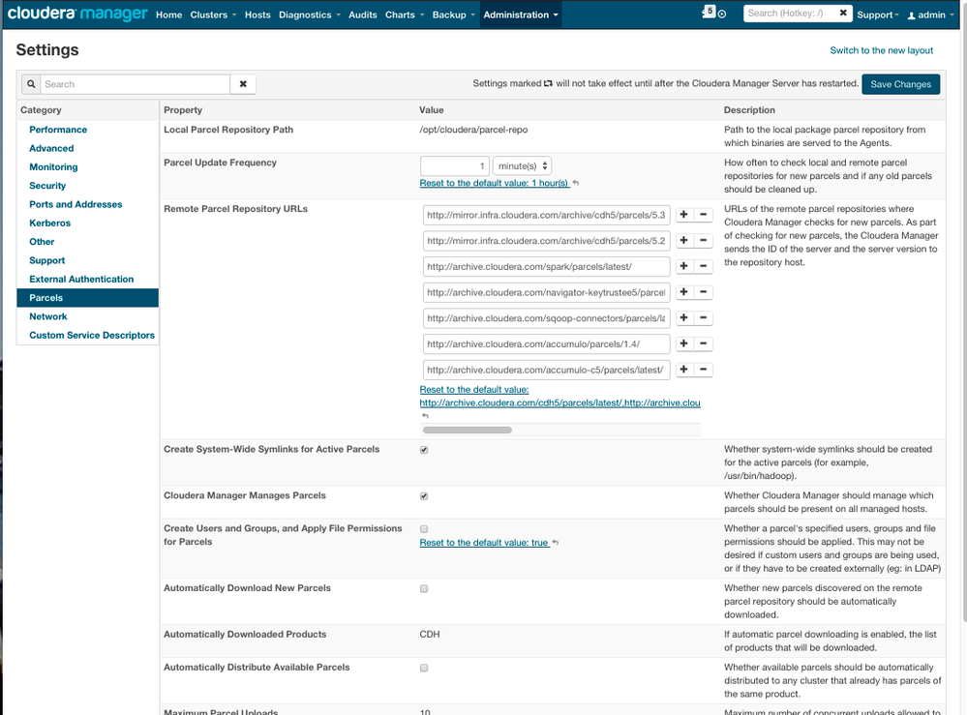967x715 pixels.
Task: Open Custom Service Descriptors category
Action: pos(92,336)
